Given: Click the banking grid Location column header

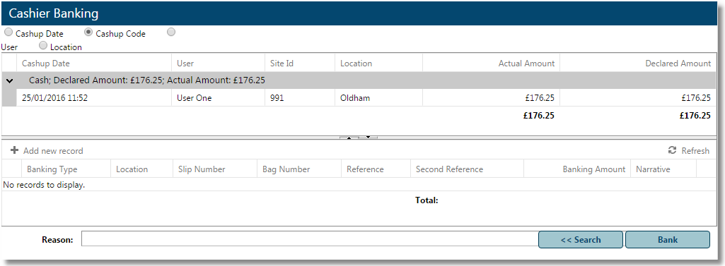Looking at the screenshot, I should (x=141, y=169).
